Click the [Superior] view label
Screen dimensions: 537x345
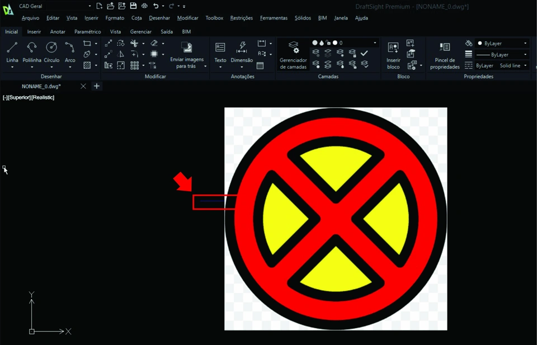click(19, 97)
